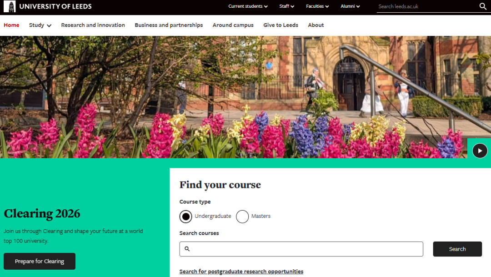Click the site search magnifier icon
The width and height of the screenshot is (491, 277).
point(482,6)
